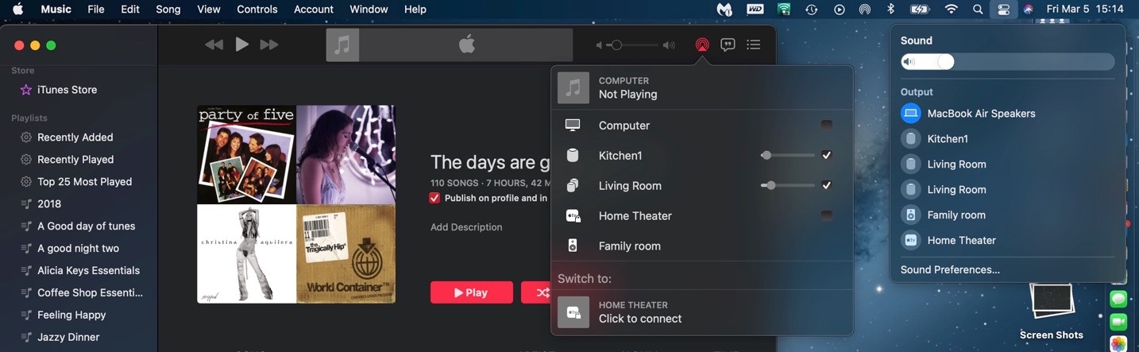
Task: Adjust the Sound slider in Control Center
Action: tap(1008, 62)
